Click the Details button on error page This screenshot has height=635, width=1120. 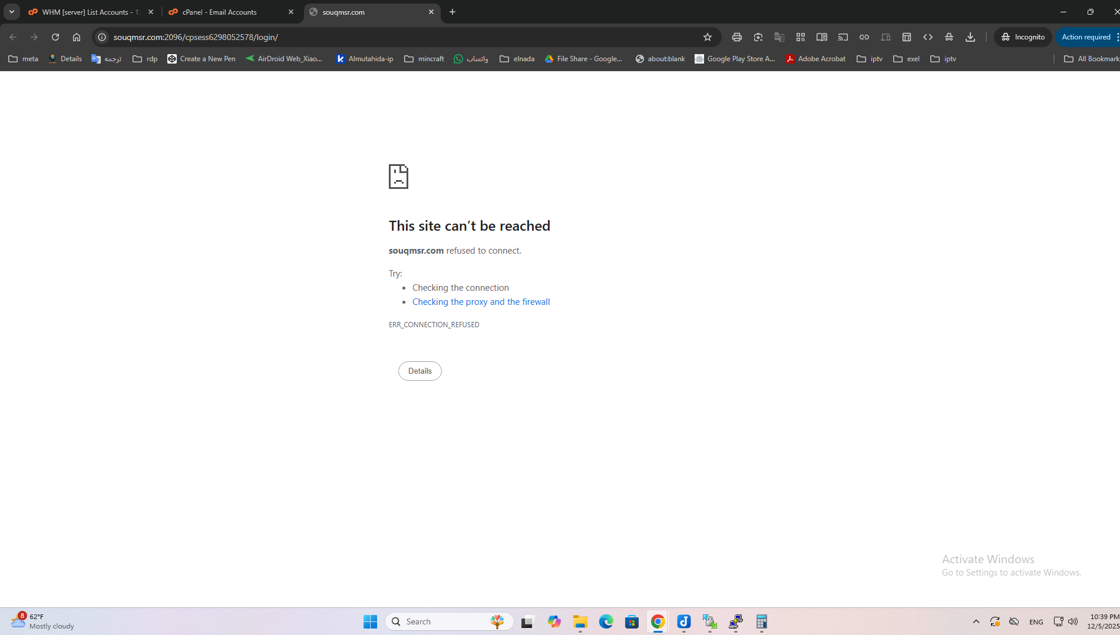click(419, 371)
